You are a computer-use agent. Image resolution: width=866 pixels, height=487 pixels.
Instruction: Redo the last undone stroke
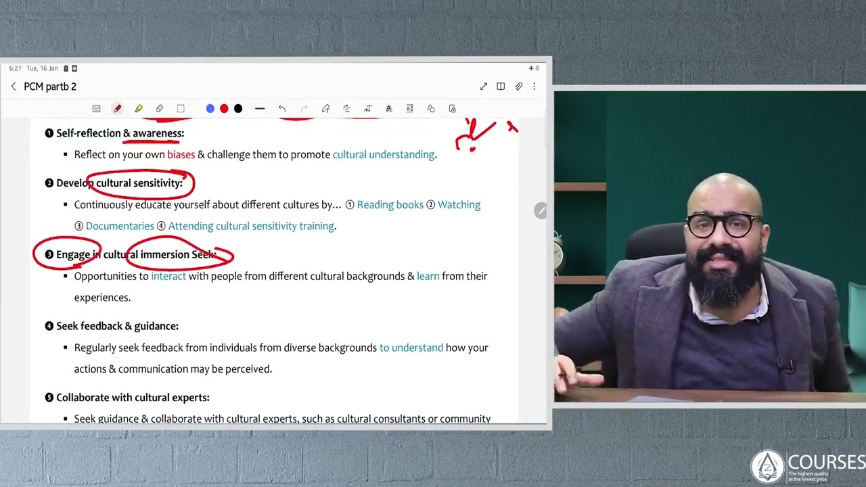(x=304, y=108)
